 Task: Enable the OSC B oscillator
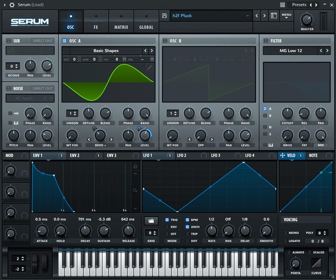[x=165, y=41]
